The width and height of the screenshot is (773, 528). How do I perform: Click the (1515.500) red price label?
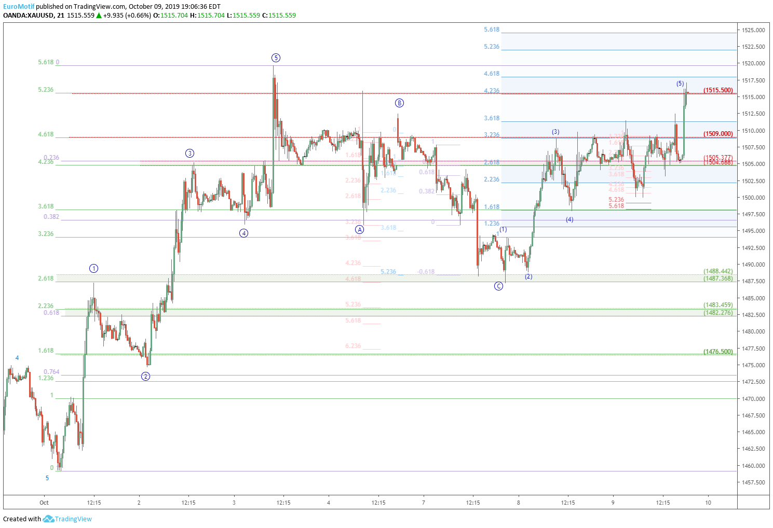tap(718, 90)
